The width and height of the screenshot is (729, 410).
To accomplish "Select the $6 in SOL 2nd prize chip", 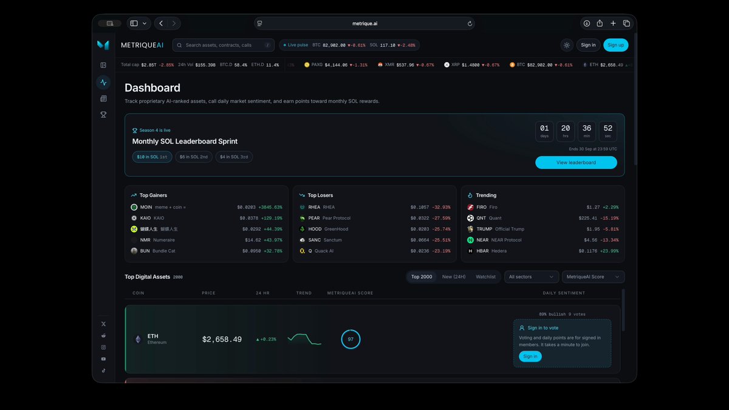I will point(194,157).
